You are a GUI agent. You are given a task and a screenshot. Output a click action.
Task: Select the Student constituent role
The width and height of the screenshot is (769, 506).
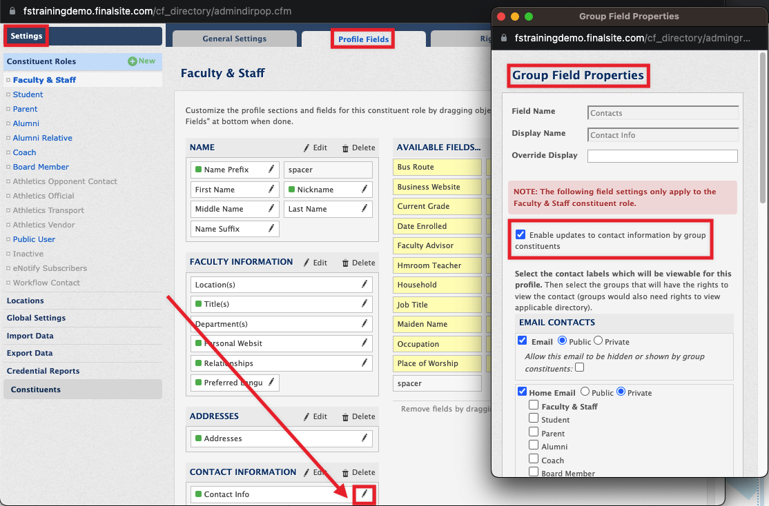[x=28, y=94]
